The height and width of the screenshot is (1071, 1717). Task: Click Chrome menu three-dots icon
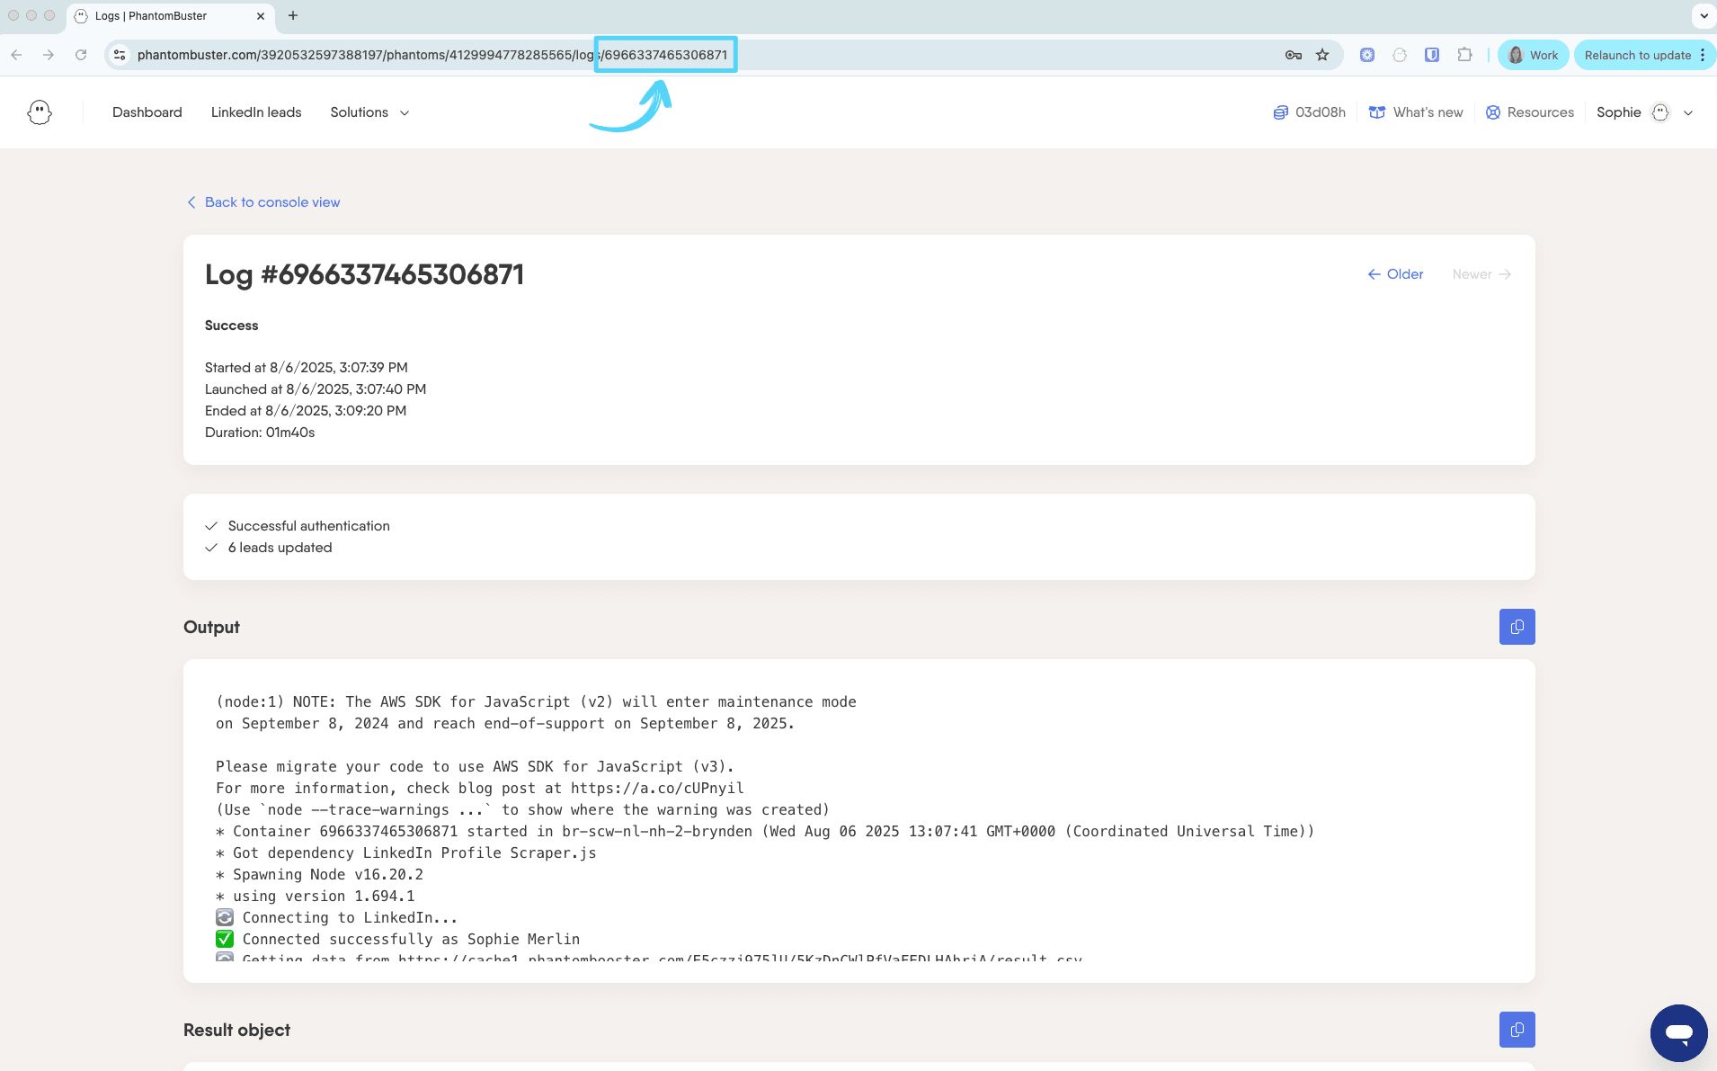1703,55
